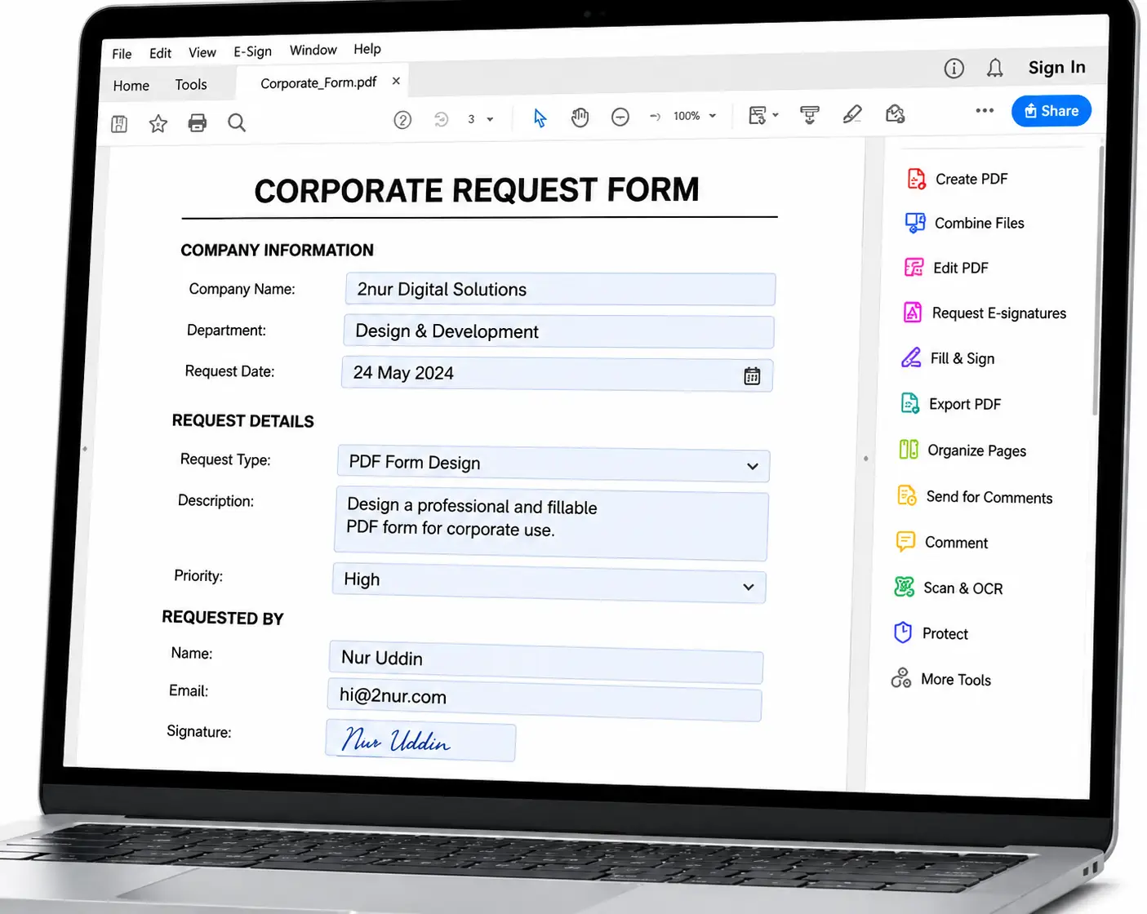Click the Signature field
Screen dimensions: 1147x914
click(x=420, y=739)
